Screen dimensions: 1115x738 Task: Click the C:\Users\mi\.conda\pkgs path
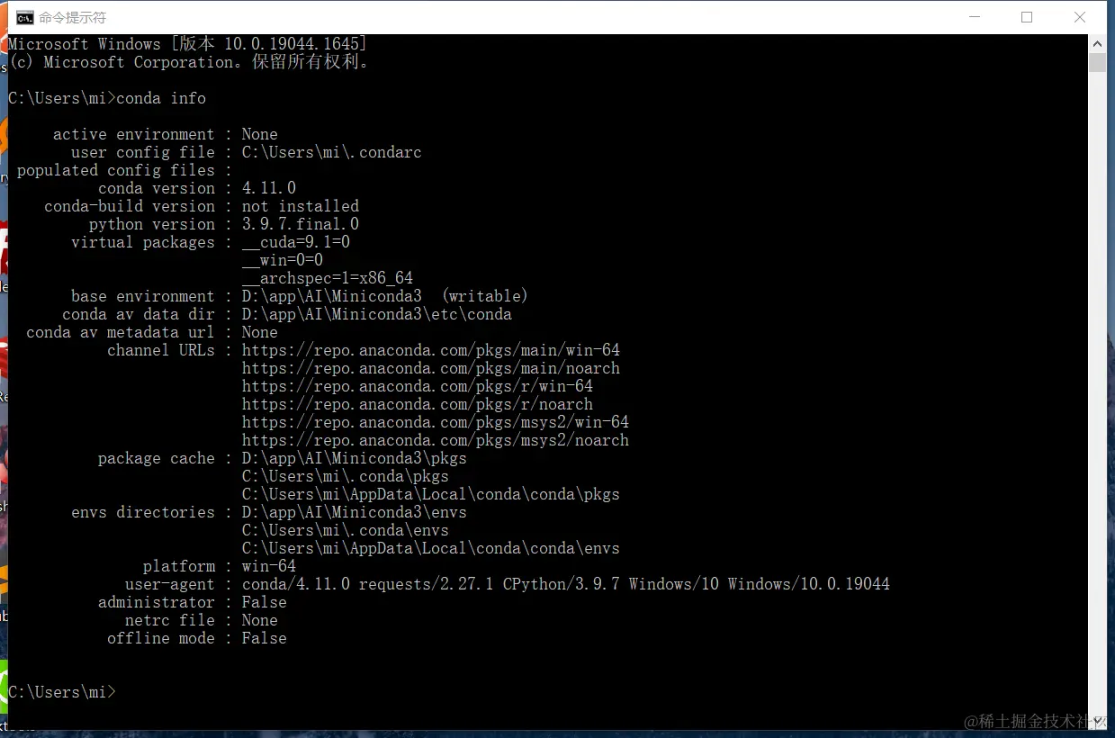pyautogui.click(x=346, y=476)
